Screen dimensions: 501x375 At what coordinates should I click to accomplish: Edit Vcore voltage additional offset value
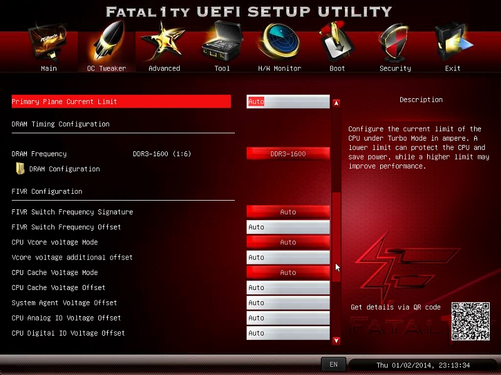click(x=288, y=257)
